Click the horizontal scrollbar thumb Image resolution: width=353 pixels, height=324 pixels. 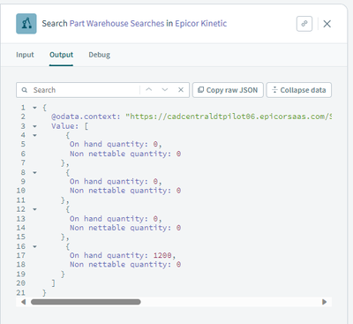86,302
